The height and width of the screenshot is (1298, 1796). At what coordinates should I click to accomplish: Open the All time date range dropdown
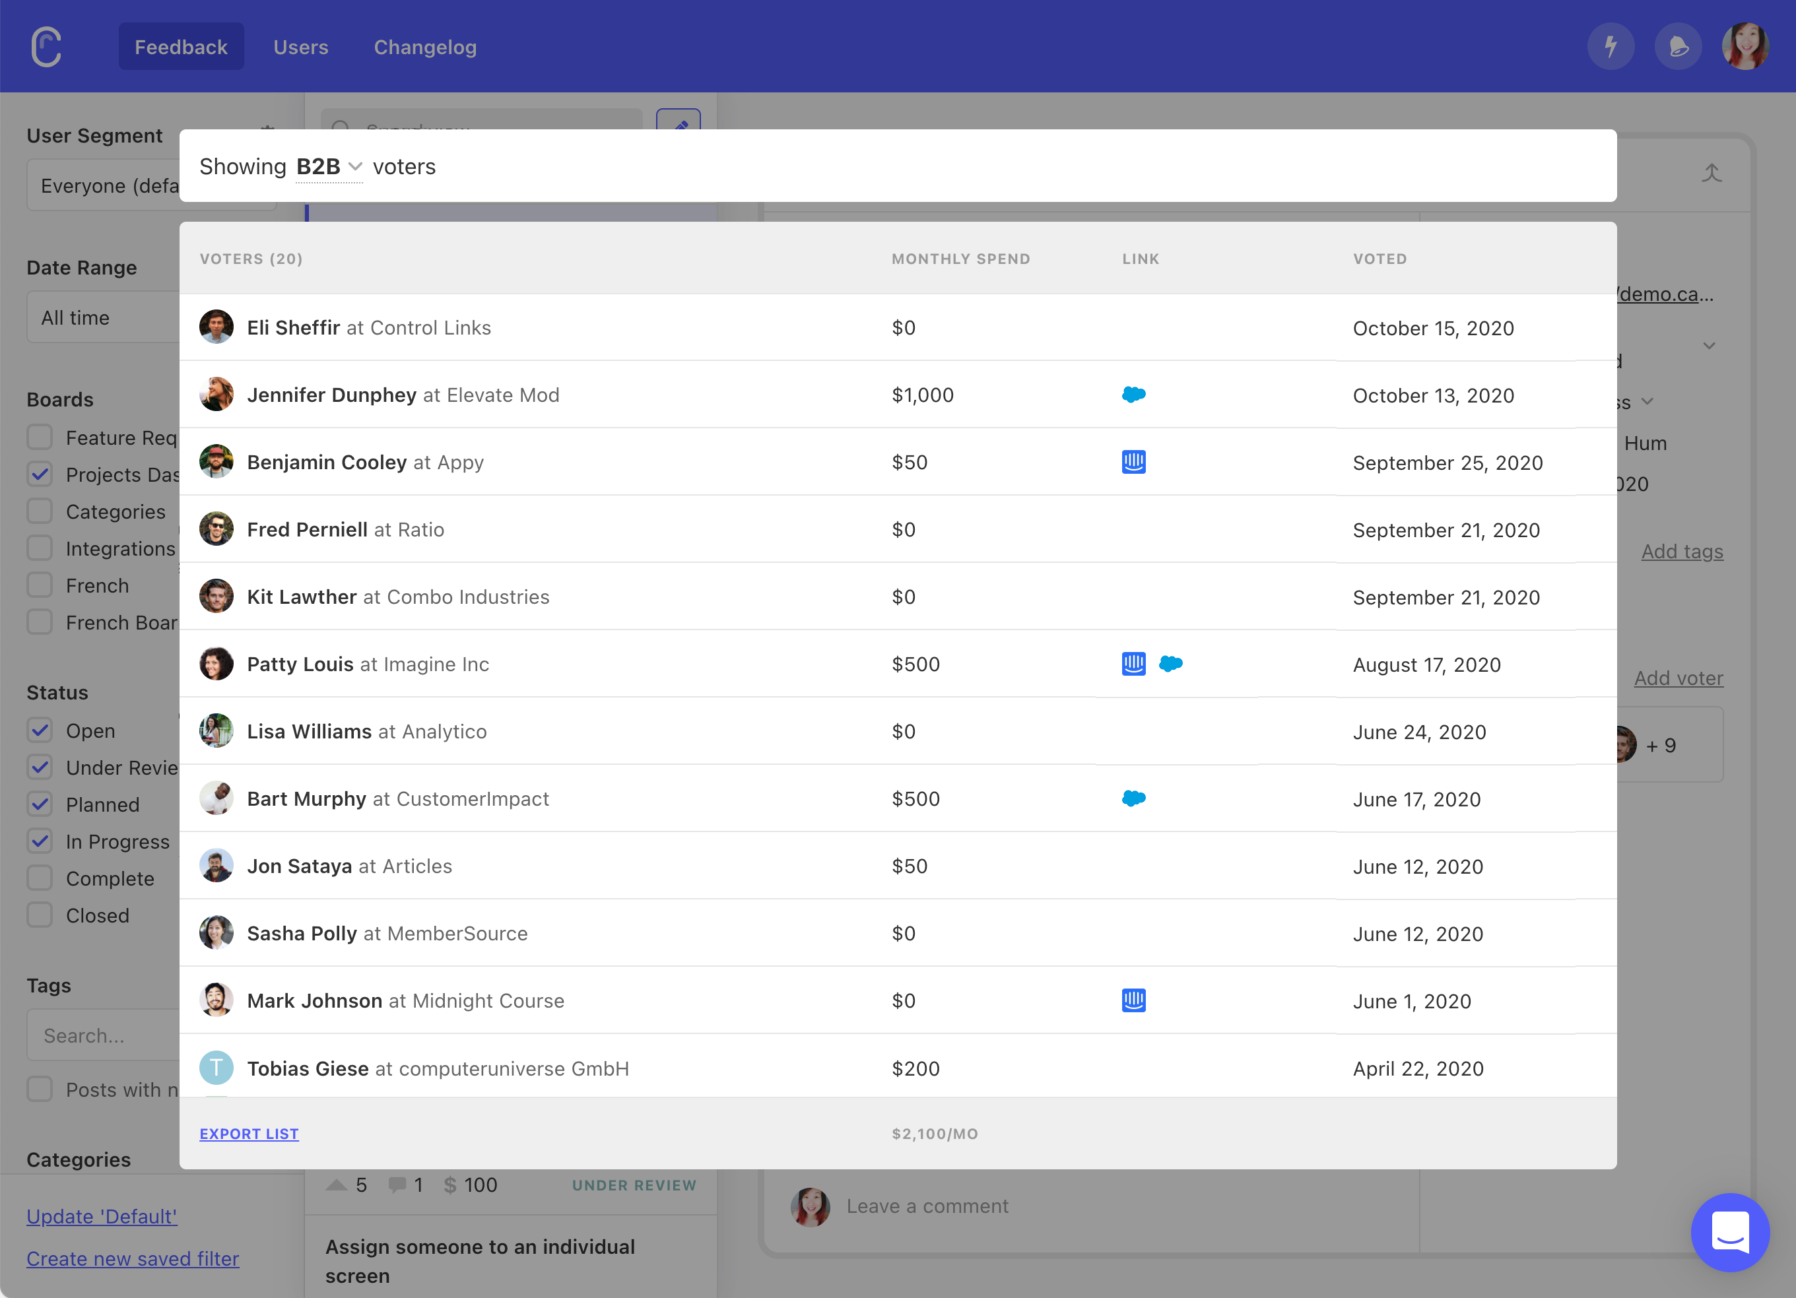[104, 317]
